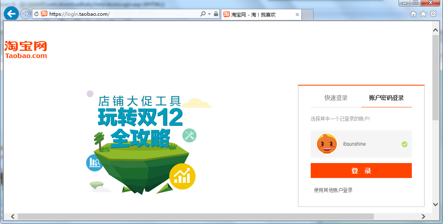Close the 淘宝网 browser tab
The image size is (443, 224).
click(x=297, y=15)
